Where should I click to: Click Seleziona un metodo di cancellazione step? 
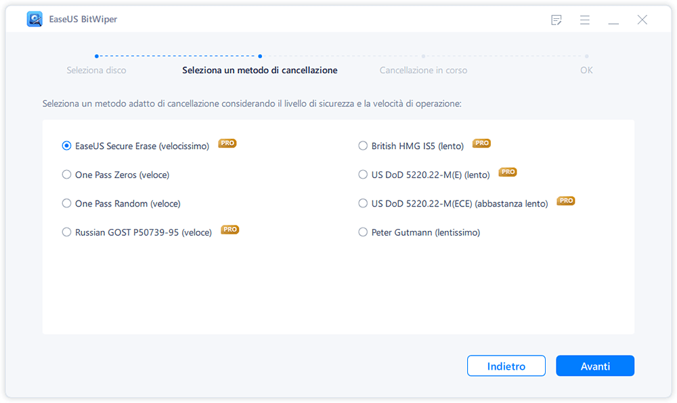(260, 70)
